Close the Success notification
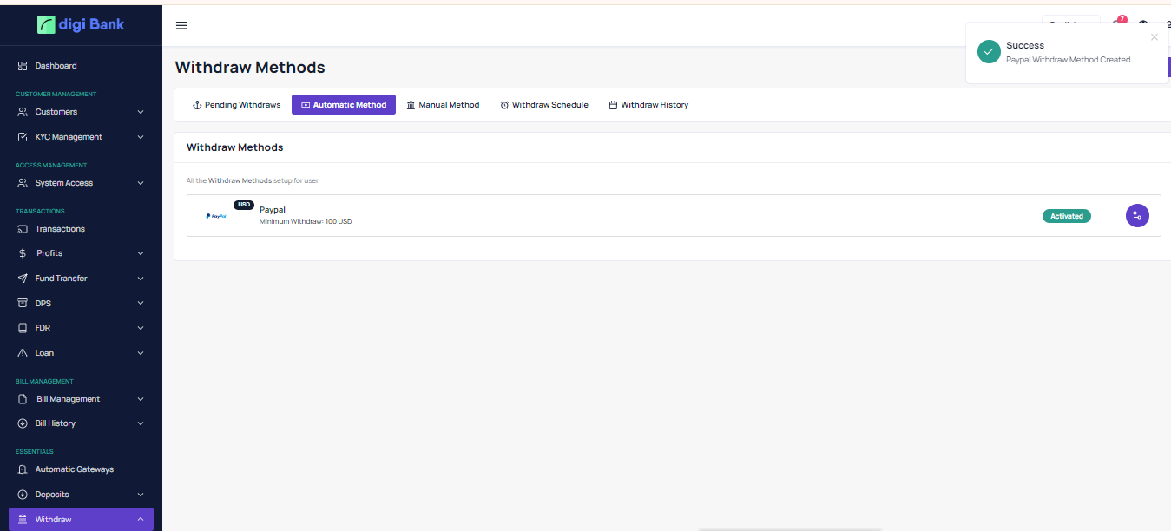The width and height of the screenshot is (1171, 531). tap(1154, 37)
